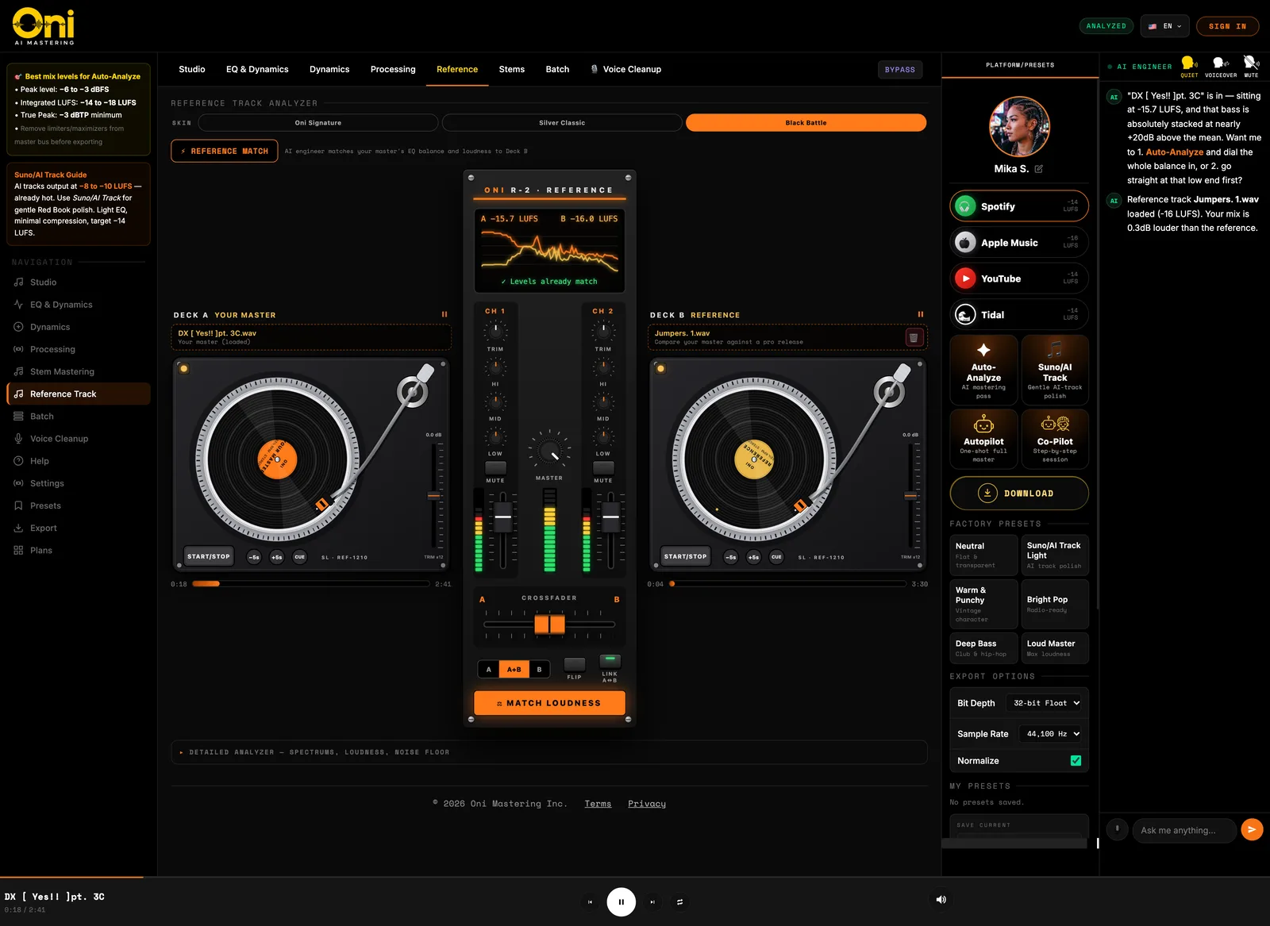Go to Stem Mastering in the sidebar

point(79,371)
